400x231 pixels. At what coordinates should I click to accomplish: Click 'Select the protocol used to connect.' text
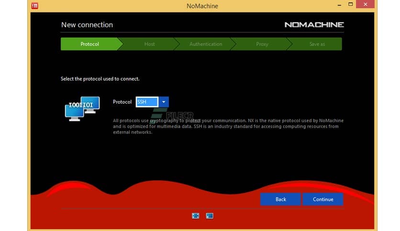point(100,79)
